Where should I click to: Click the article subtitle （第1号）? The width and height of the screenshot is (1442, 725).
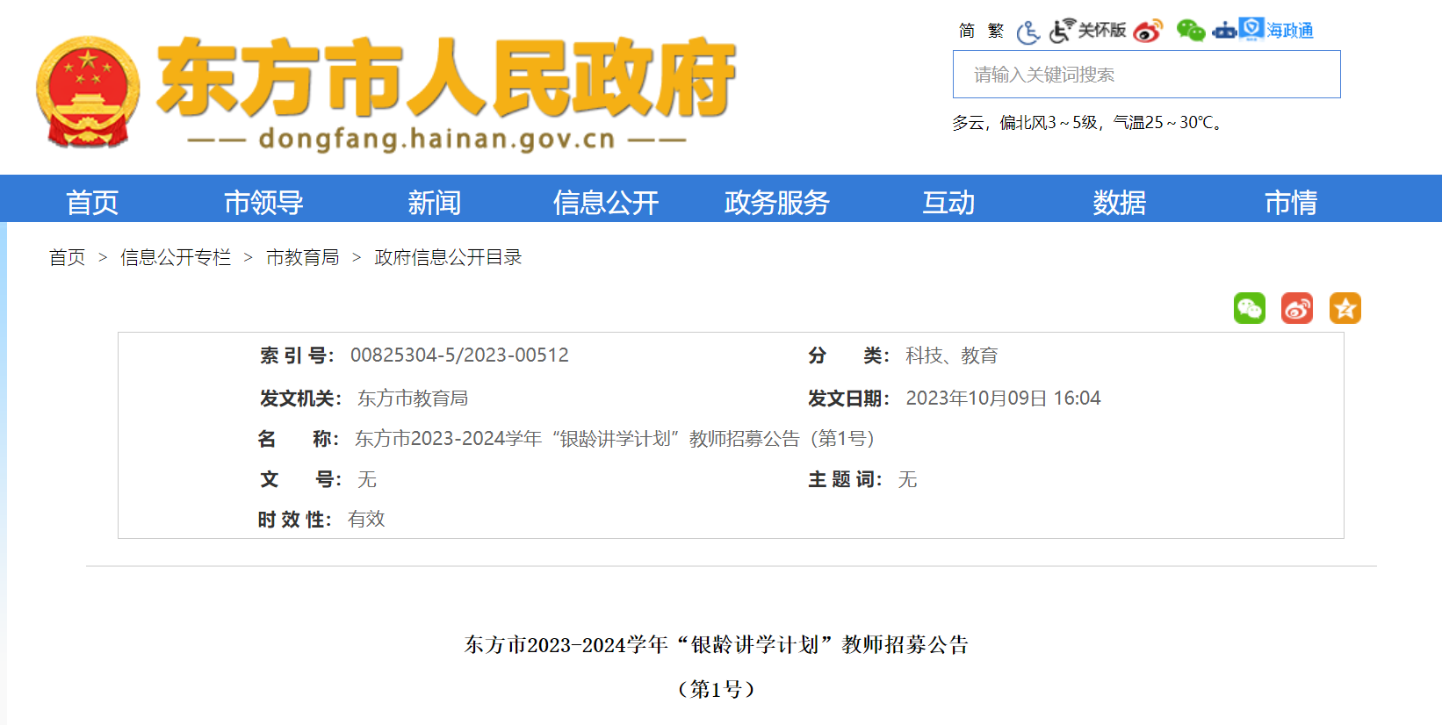coord(716,690)
